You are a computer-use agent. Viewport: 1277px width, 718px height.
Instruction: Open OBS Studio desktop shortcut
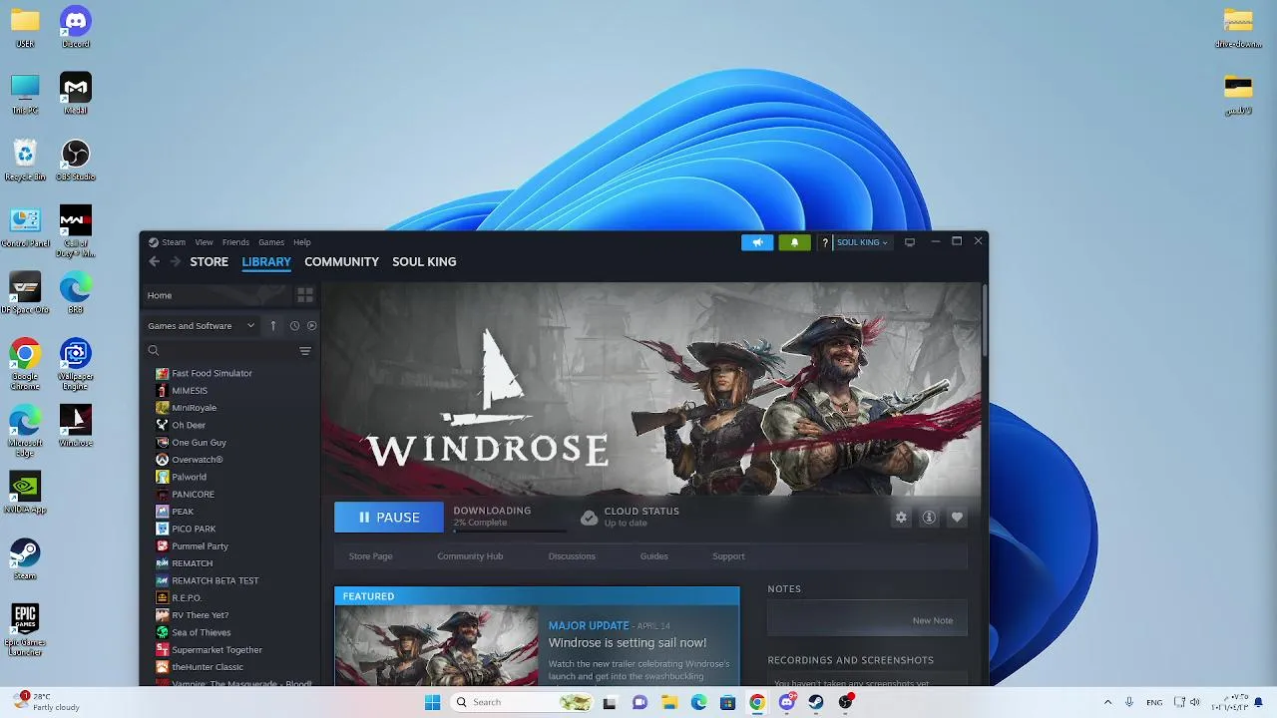point(76,160)
